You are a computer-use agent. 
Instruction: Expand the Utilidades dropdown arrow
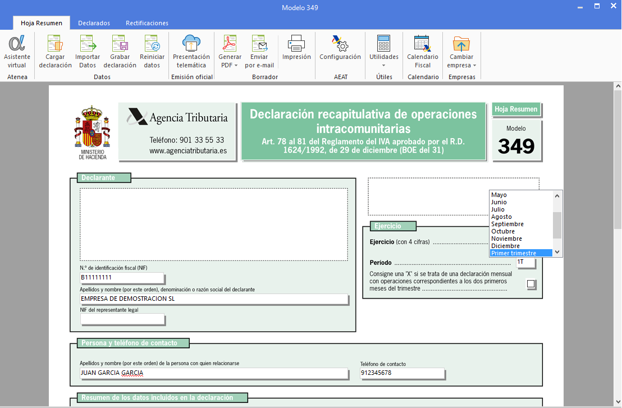(383, 66)
